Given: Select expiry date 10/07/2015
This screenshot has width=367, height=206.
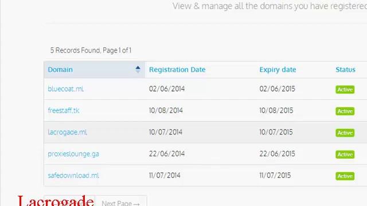Looking at the screenshot, I should pos(276,132).
